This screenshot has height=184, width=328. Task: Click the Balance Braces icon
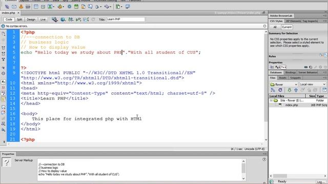pyautogui.click(x=4, y=73)
